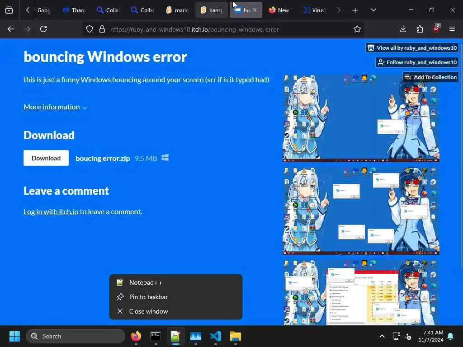The image size is (463, 347).
Task: Switch to the first Colla tab
Action: point(108,10)
